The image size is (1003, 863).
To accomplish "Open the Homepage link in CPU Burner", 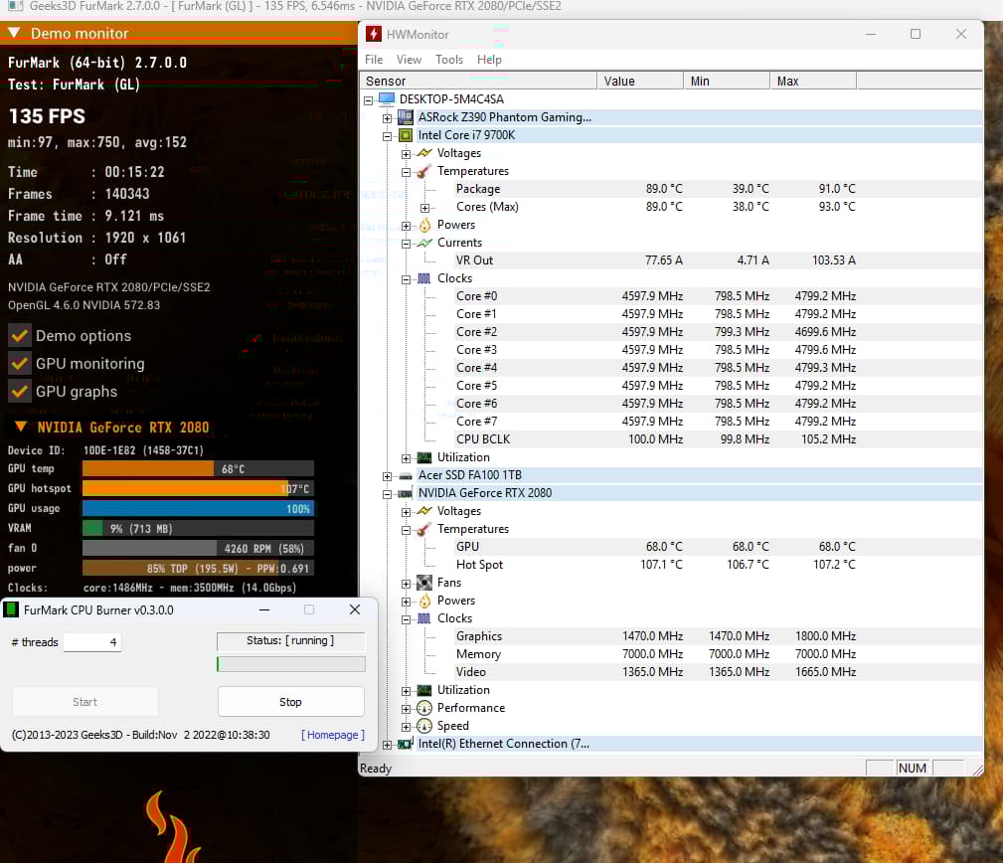I will coord(333,735).
